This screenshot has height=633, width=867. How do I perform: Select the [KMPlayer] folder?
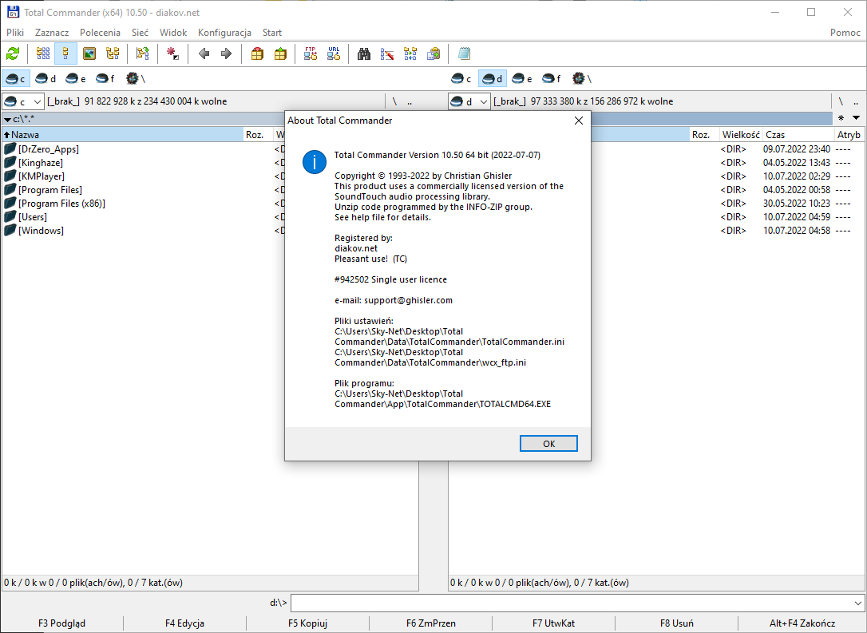[42, 176]
